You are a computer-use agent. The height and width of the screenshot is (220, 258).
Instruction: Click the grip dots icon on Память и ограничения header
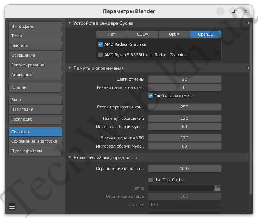point(247,68)
